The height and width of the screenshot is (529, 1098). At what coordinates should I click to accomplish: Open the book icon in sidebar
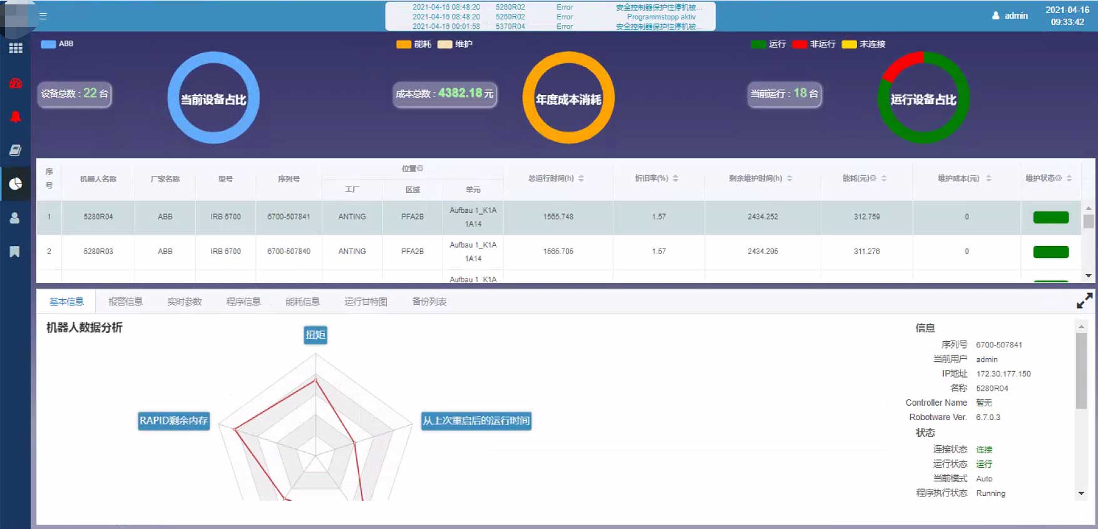16,150
